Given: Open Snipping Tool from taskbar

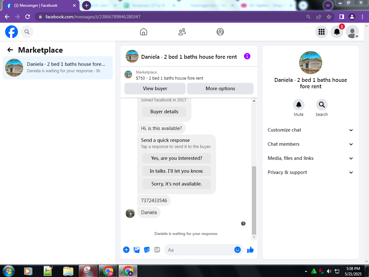Looking at the screenshot, I should click(x=88, y=271).
